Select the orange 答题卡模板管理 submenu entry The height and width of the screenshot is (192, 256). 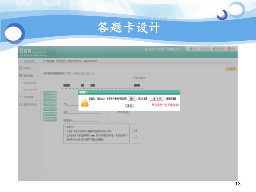(x=30, y=90)
